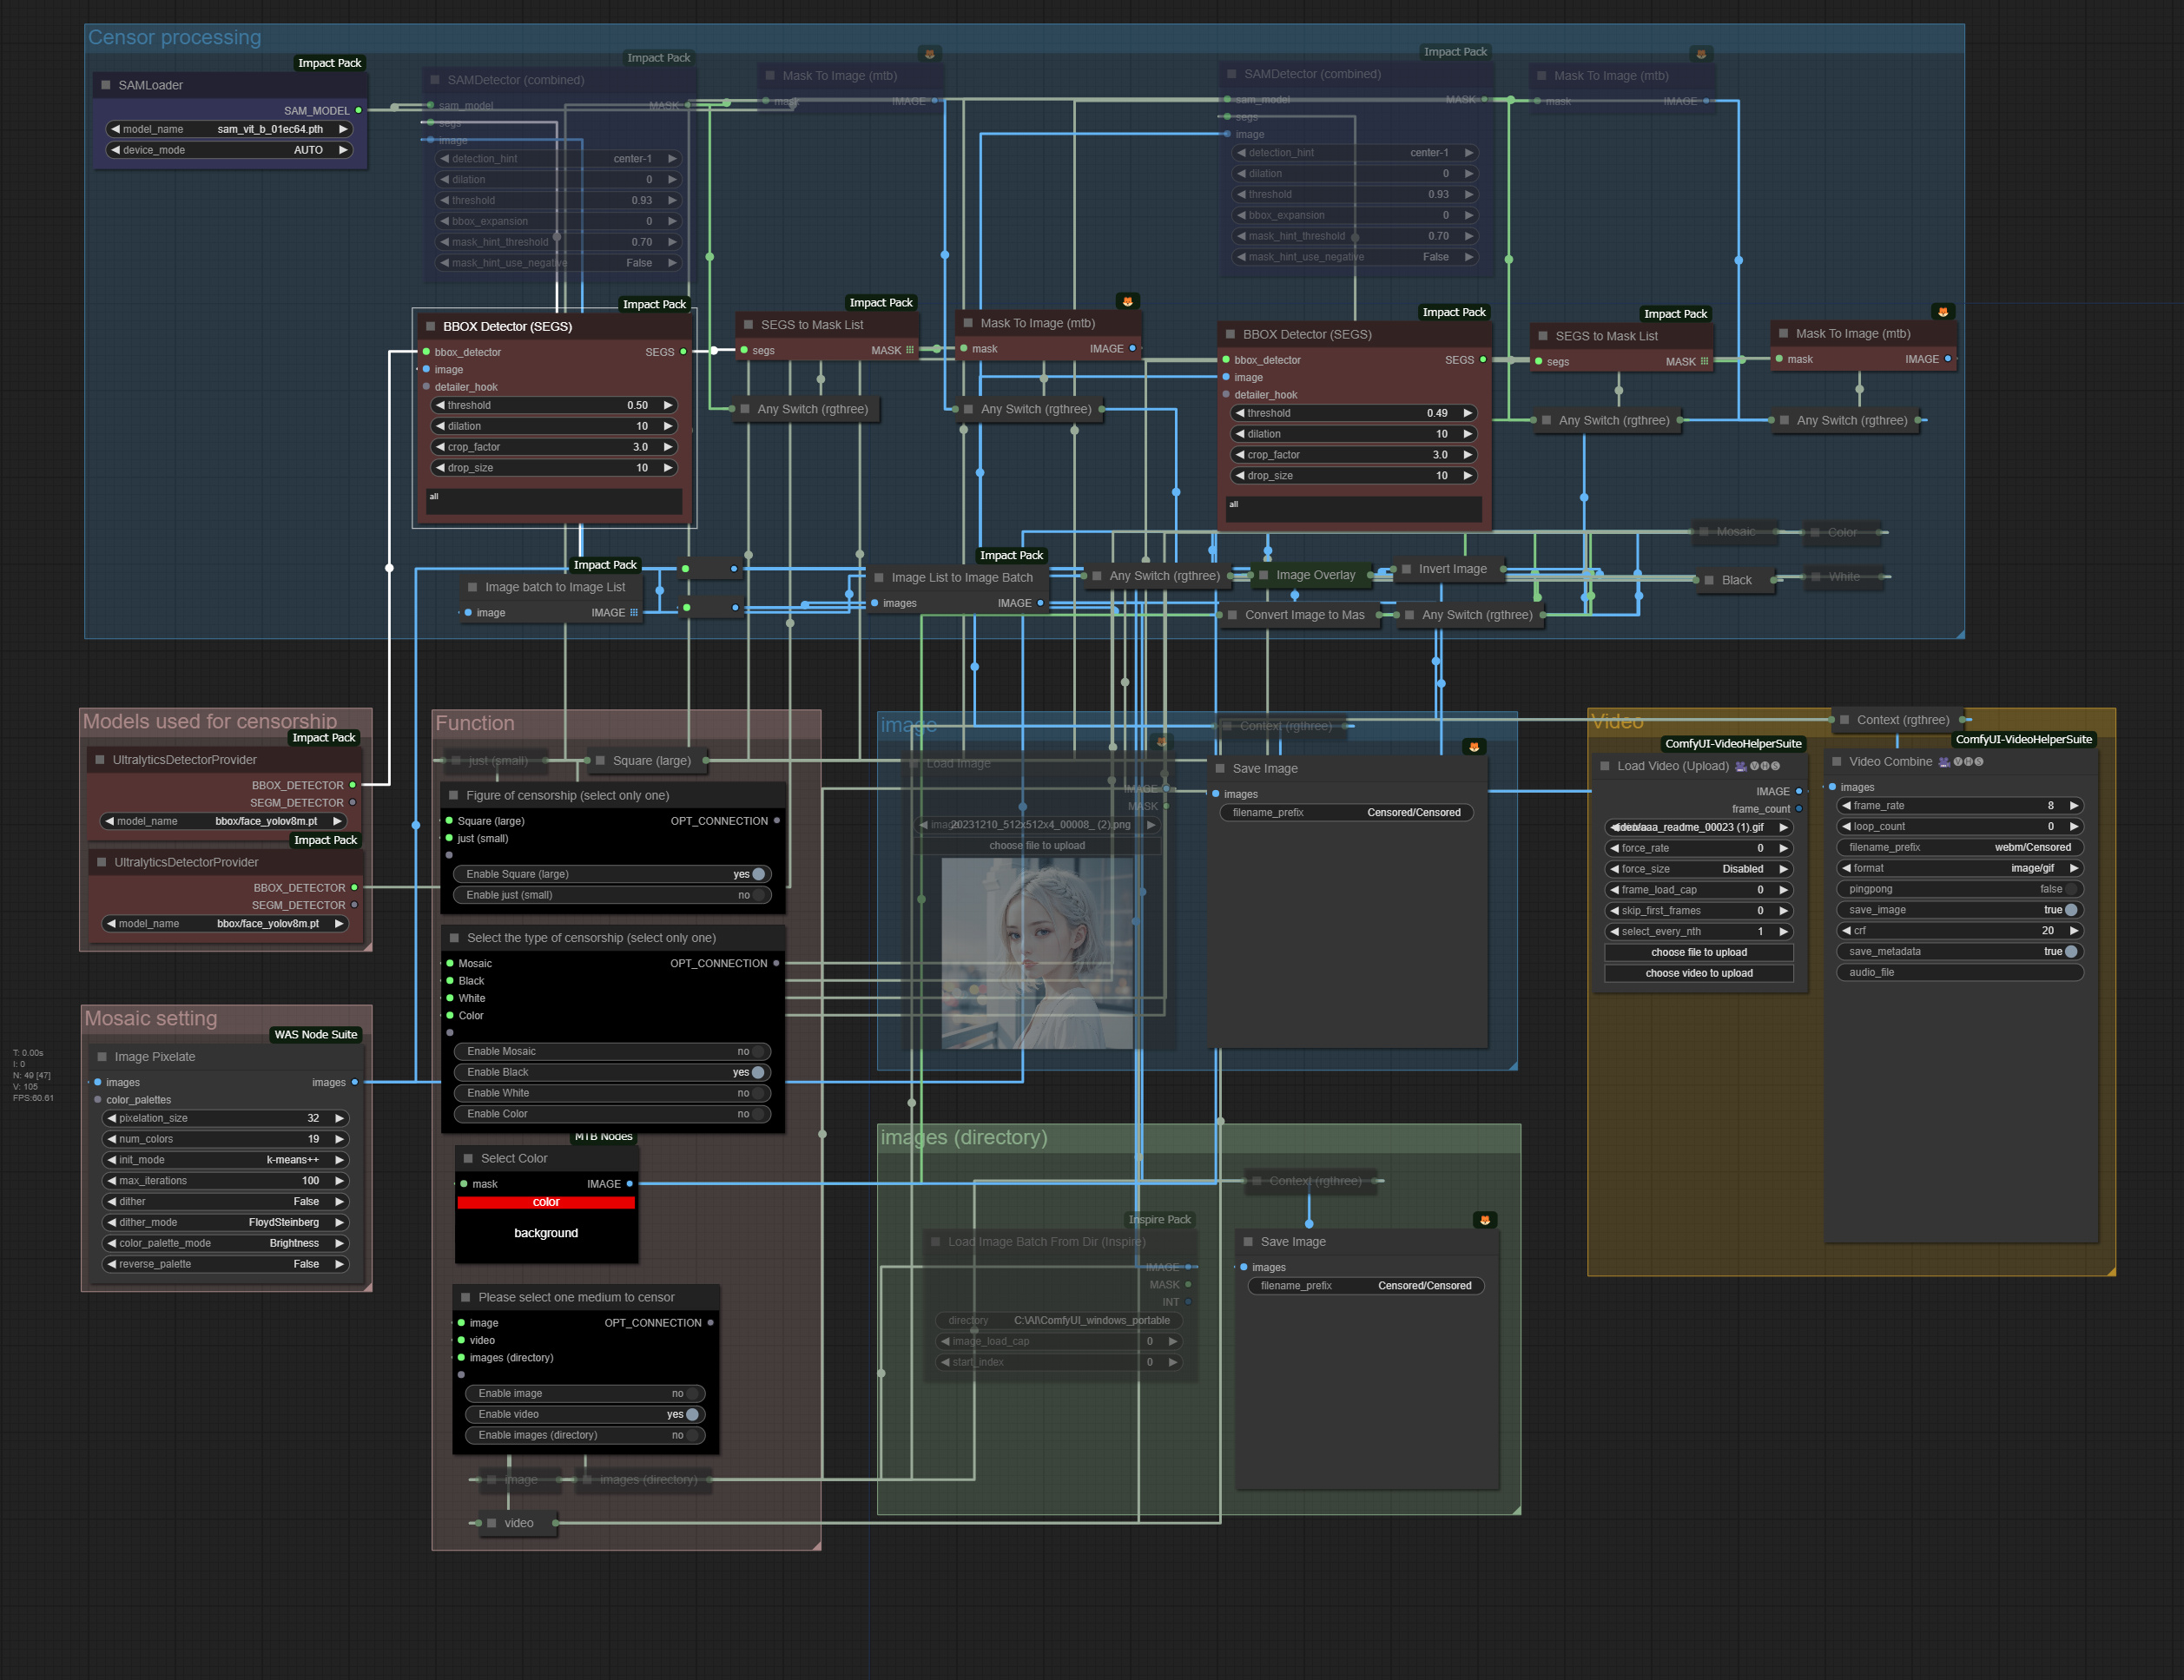Image resolution: width=2184 pixels, height=1680 pixels.
Task: Collapse the Select the type of censorship node dot
Action: point(454,938)
